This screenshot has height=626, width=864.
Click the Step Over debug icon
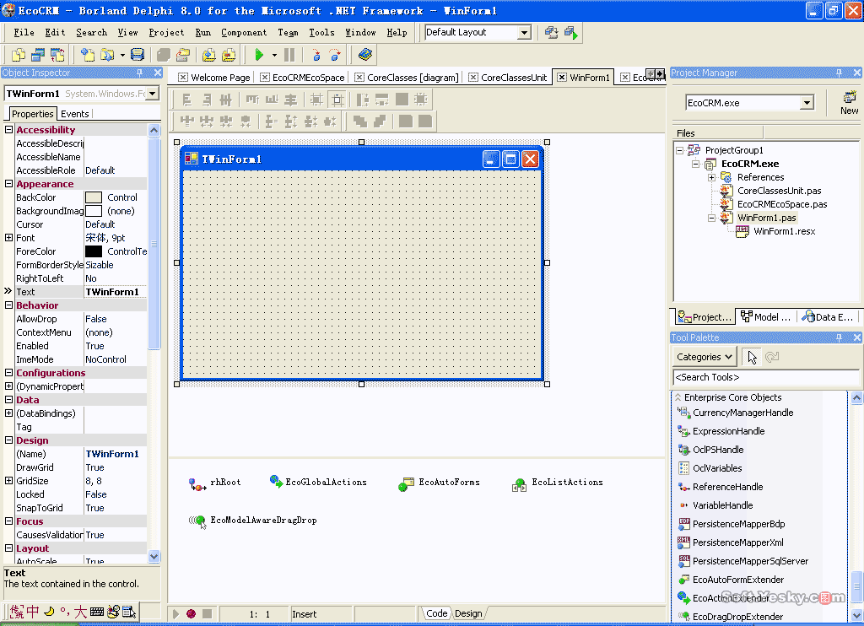(x=335, y=55)
